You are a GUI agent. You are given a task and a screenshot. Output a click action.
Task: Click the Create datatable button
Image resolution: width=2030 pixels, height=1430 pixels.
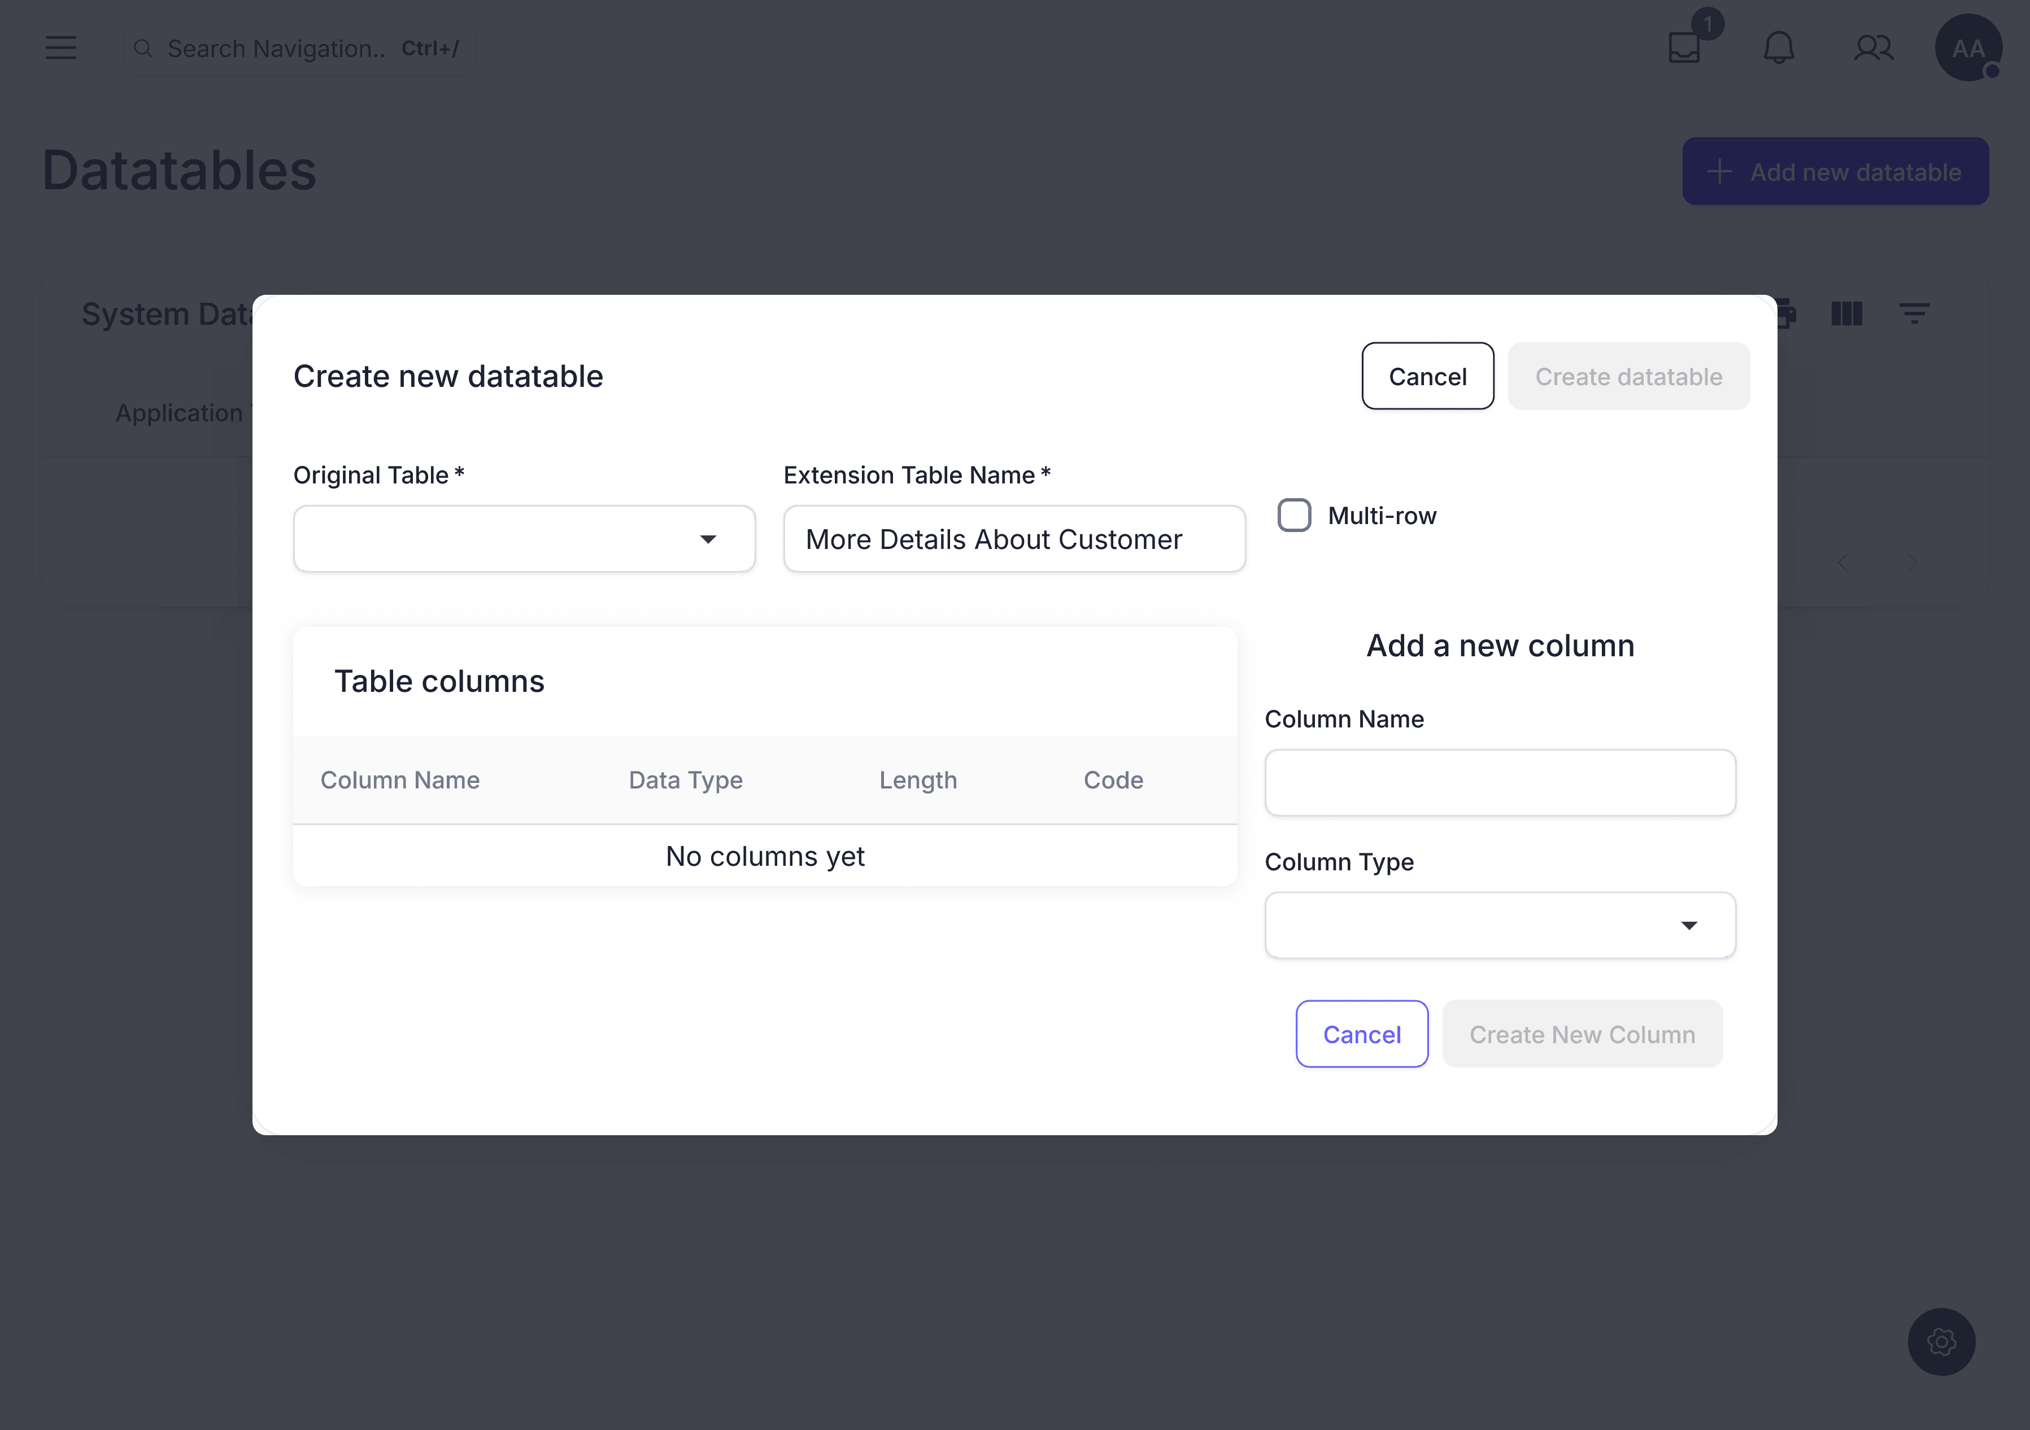point(1628,377)
